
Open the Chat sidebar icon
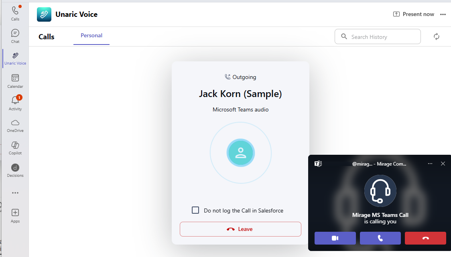tap(15, 35)
